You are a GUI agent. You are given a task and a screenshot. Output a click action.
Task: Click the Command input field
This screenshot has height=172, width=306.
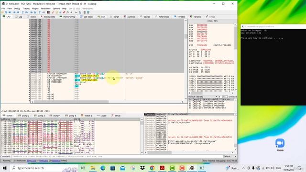[x=117, y=156]
